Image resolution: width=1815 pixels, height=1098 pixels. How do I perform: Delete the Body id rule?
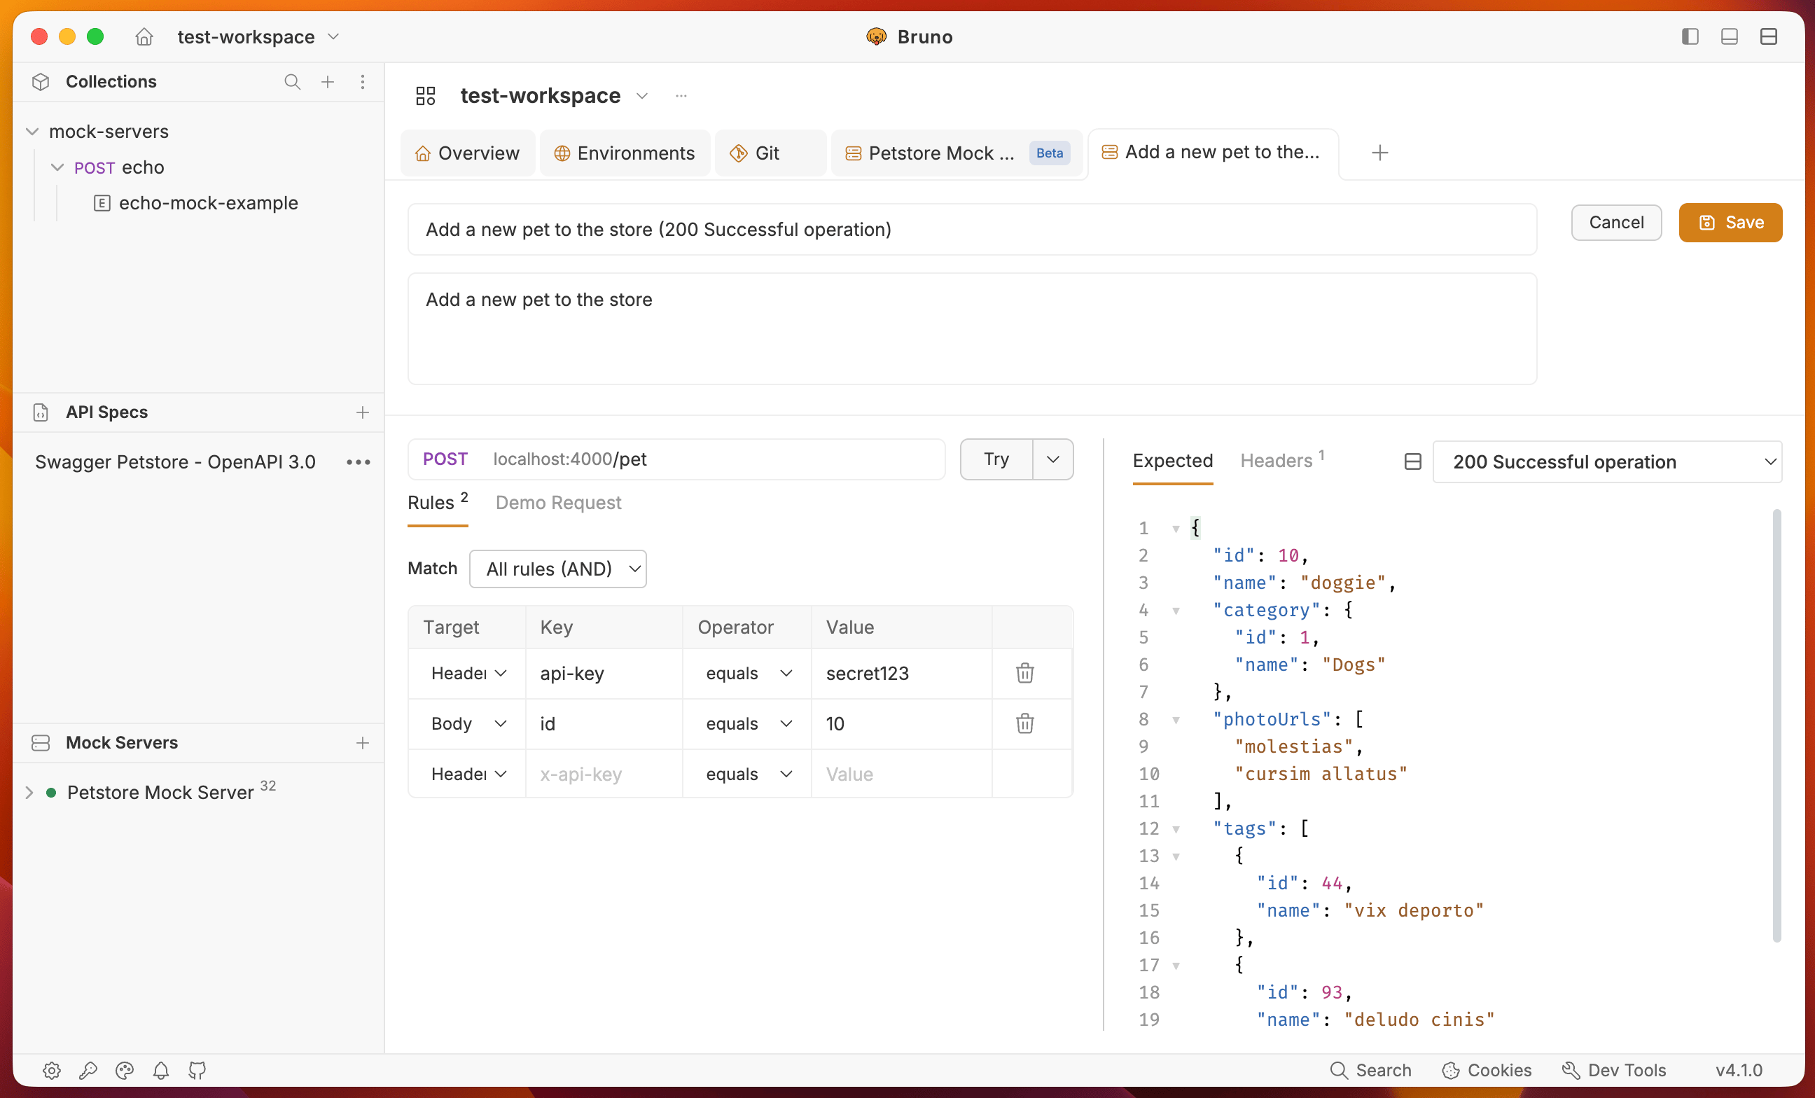1024,723
